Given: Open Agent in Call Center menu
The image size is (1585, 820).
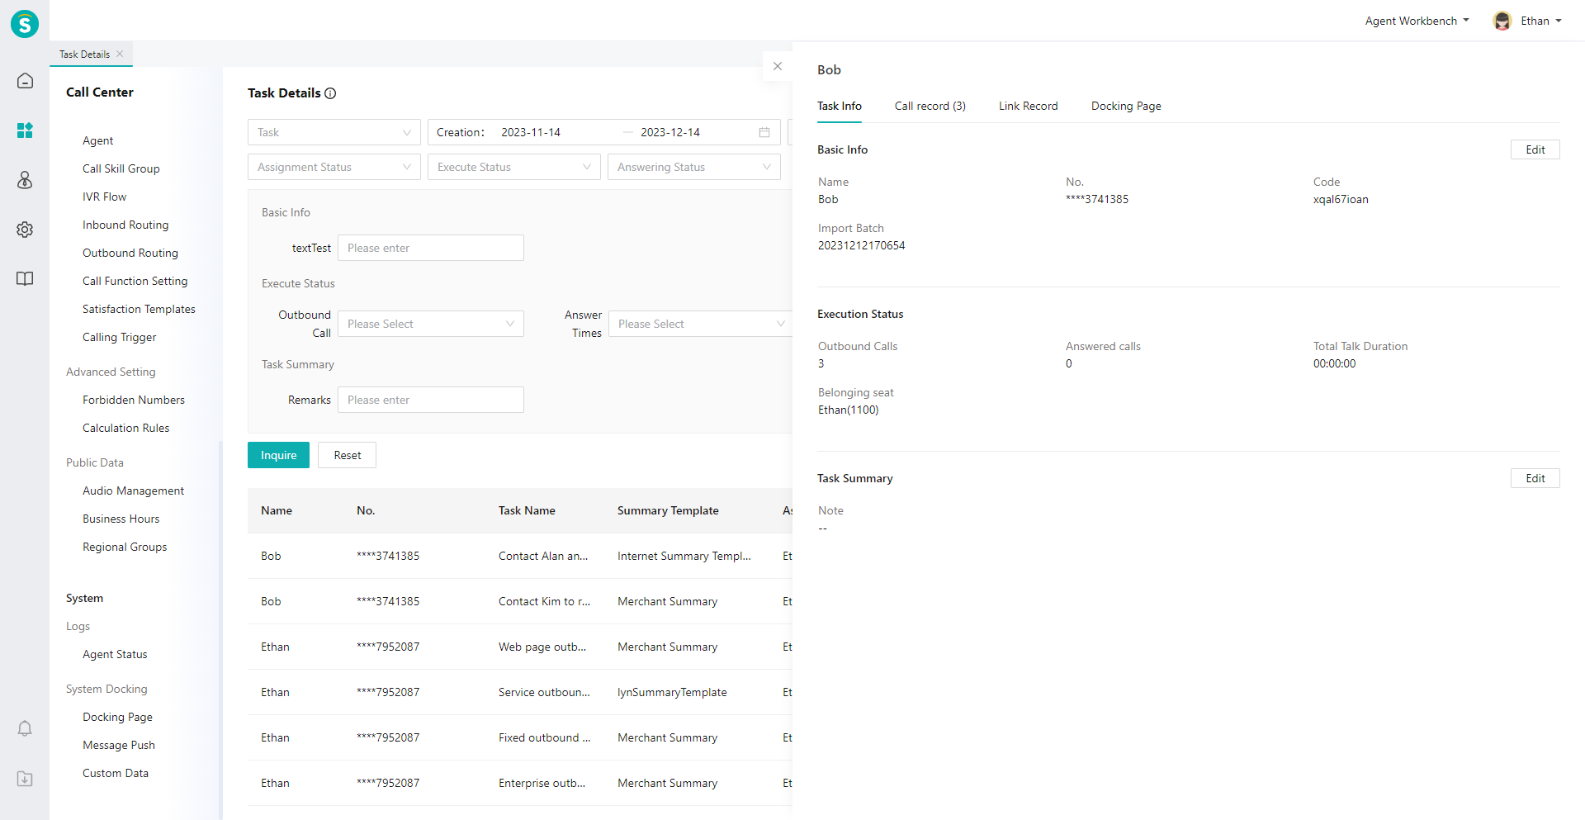Looking at the screenshot, I should coord(98,140).
